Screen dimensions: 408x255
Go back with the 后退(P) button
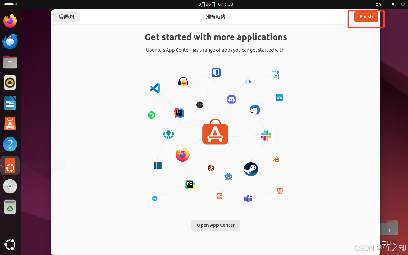[66, 17]
